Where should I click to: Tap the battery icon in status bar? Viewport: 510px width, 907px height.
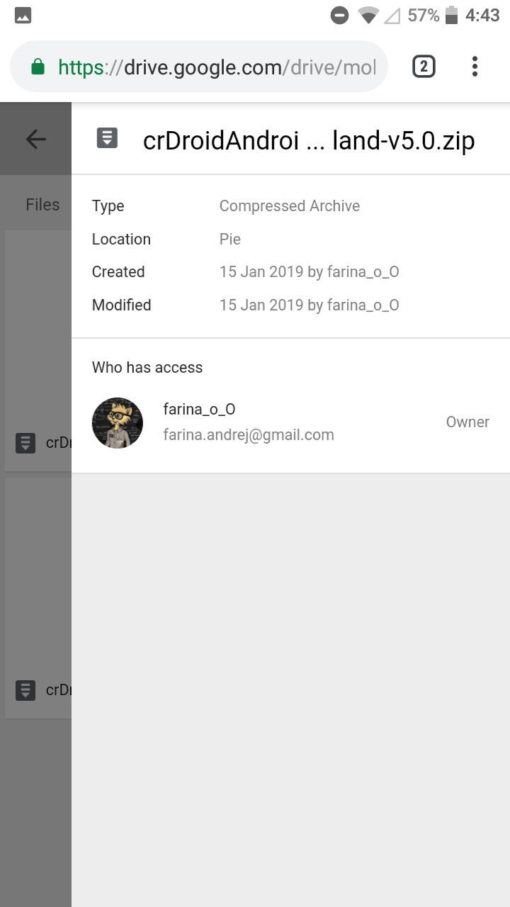451,15
